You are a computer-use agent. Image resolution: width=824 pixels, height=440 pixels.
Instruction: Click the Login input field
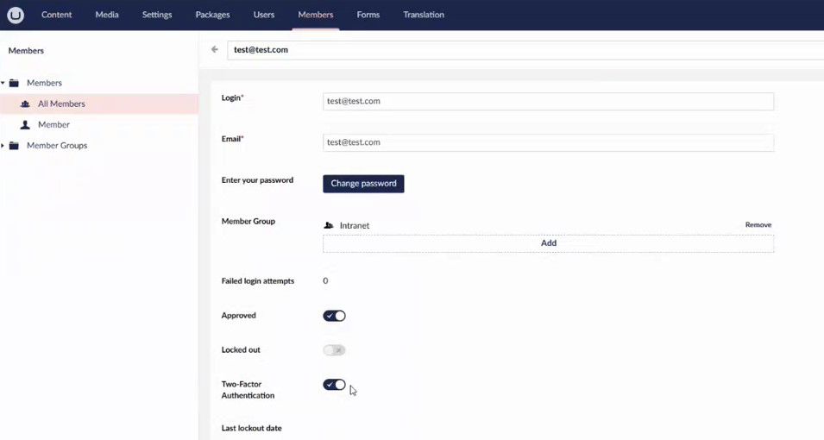(x=548, y=102)
